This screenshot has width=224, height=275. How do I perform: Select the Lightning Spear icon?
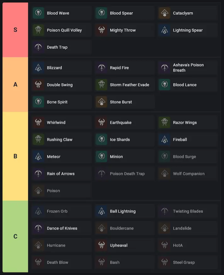pos(164,30)
